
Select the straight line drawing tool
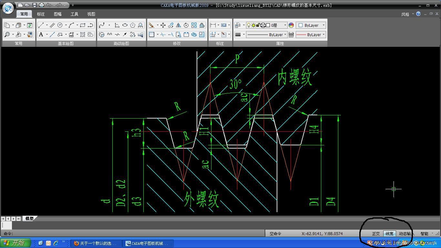[x=41, y=25]
